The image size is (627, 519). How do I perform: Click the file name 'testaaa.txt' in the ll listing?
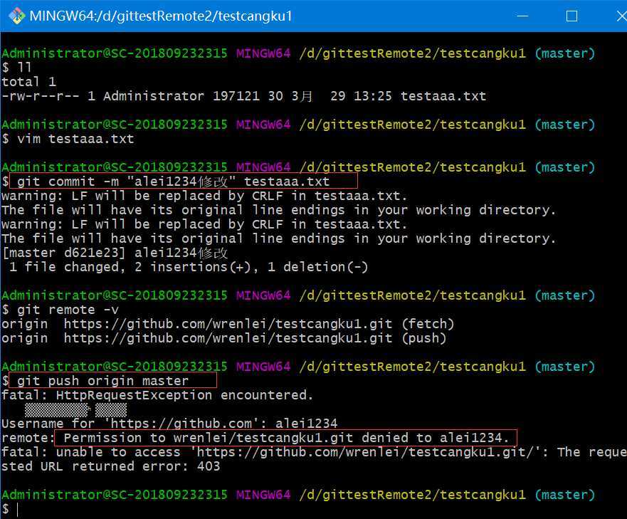coord(443,96)
